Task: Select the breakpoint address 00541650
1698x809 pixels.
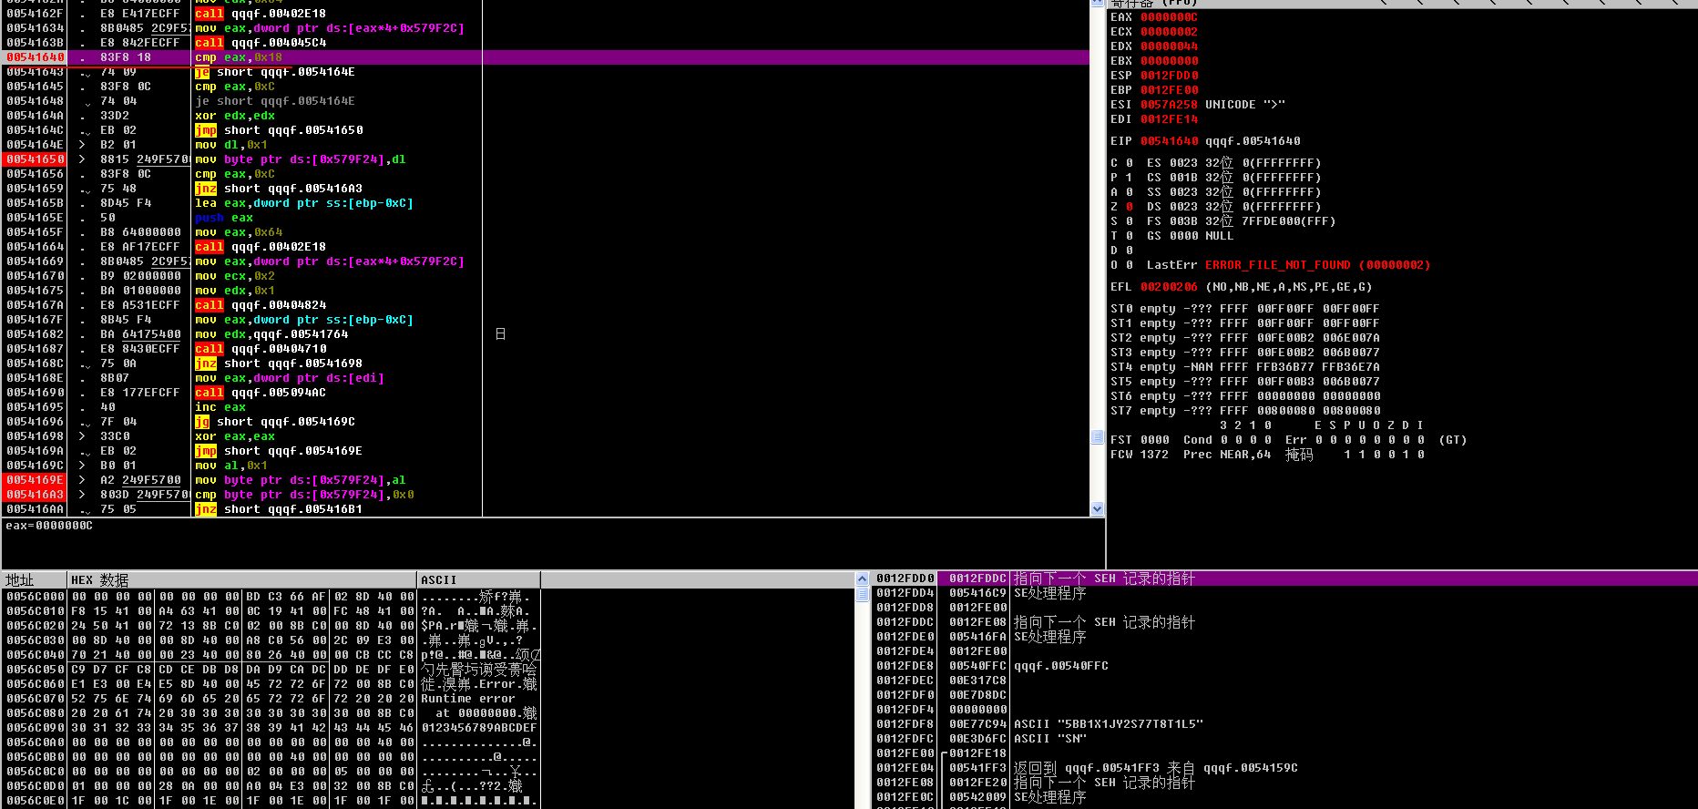Action: tap(36, 159)
